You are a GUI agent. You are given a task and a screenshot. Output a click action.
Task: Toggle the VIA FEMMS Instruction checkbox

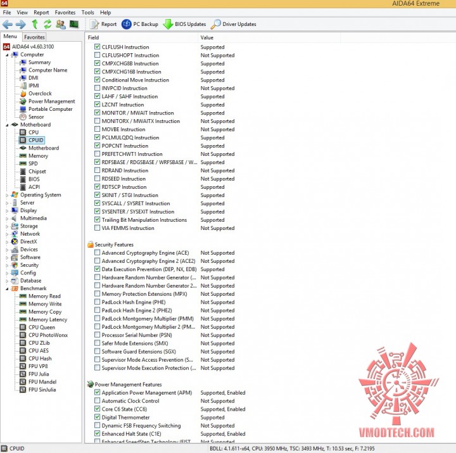coord(97,228)
